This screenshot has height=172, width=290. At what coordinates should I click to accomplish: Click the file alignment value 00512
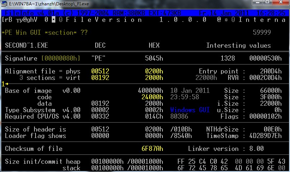tap(100, 71)
